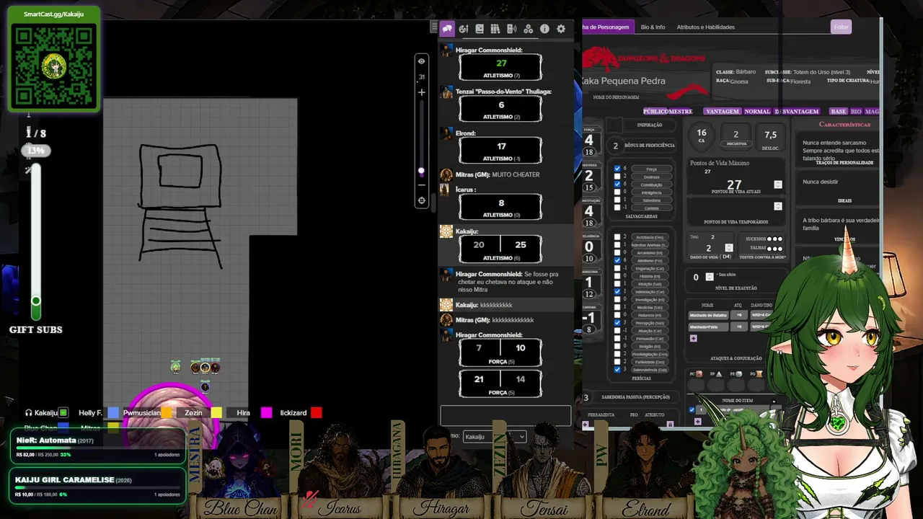Click the green character token on map
This screenshot has width=923, height=519.
[175, 367]
